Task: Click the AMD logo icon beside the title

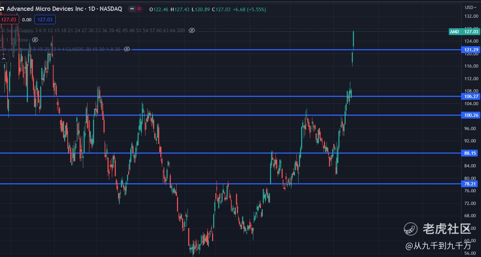Action: (2, 9)
